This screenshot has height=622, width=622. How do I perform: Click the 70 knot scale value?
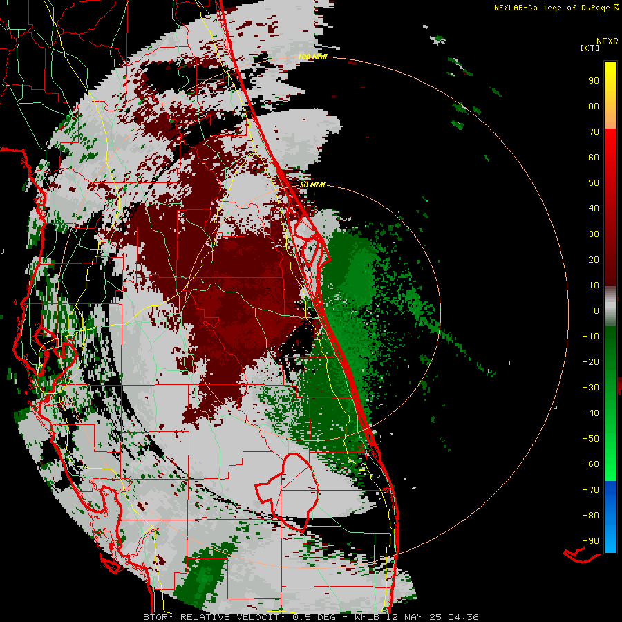(x=594, y=132)
